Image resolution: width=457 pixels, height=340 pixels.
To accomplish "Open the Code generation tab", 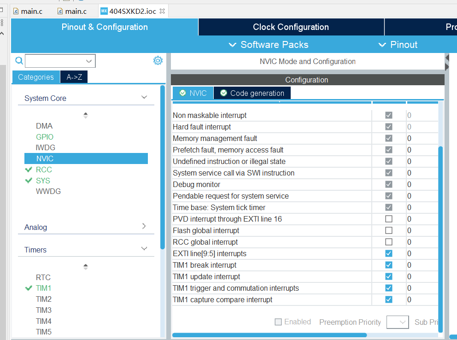I will tap(252, 93).
